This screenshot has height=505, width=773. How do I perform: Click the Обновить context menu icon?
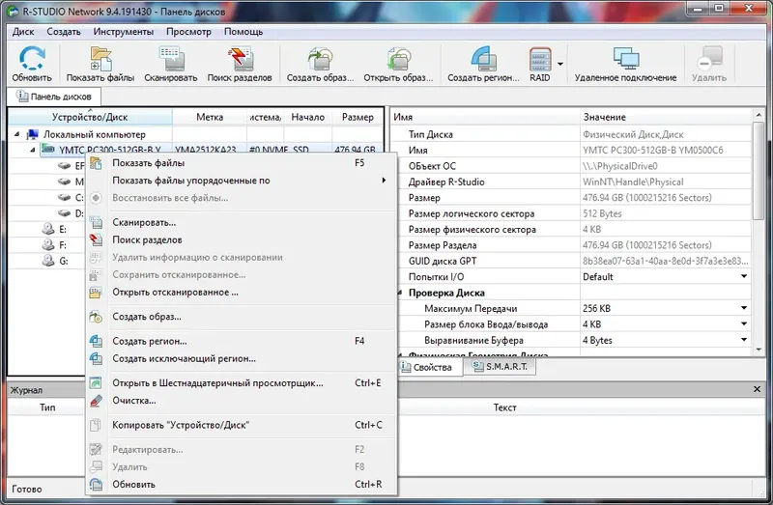[96, 485]
